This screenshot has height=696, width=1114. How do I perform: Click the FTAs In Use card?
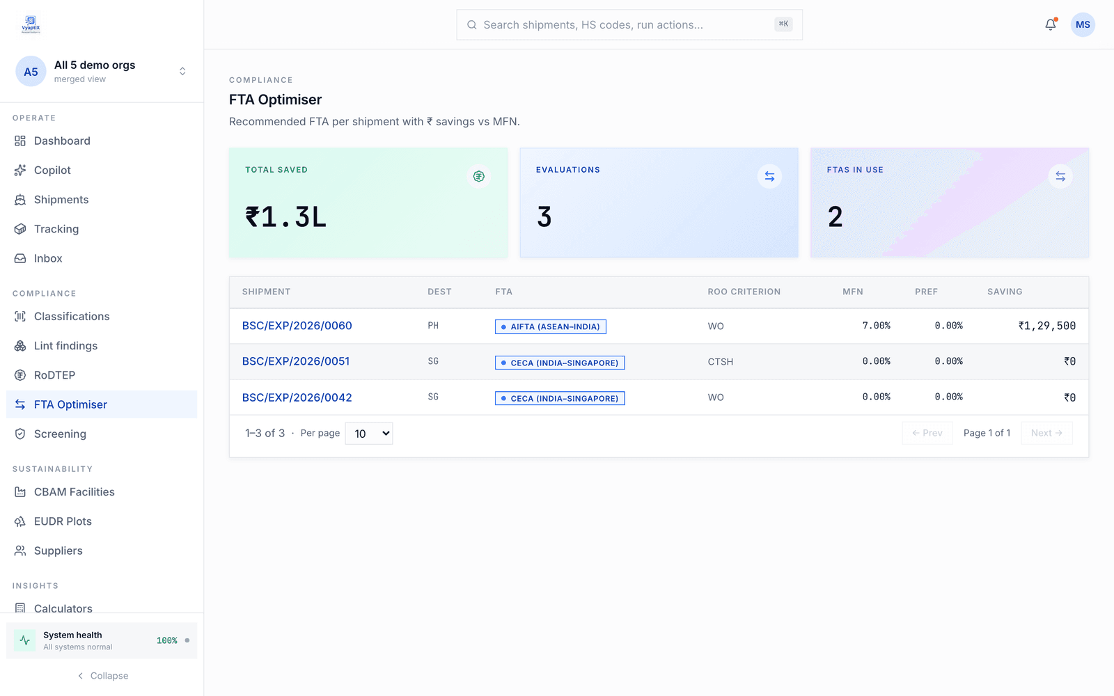950,203
